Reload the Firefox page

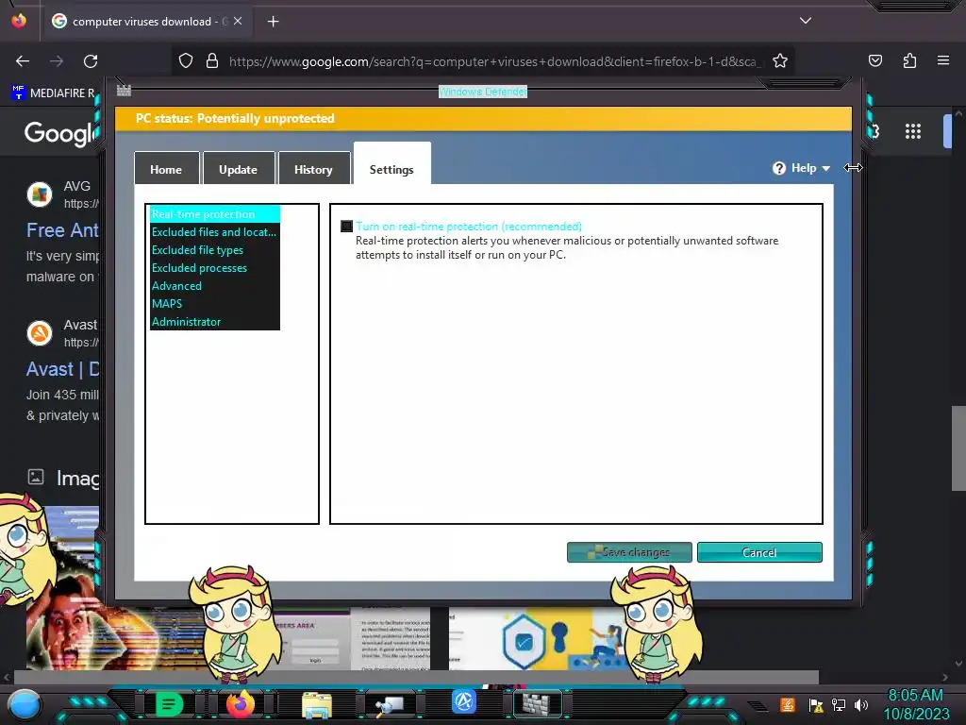click(91, 61)
